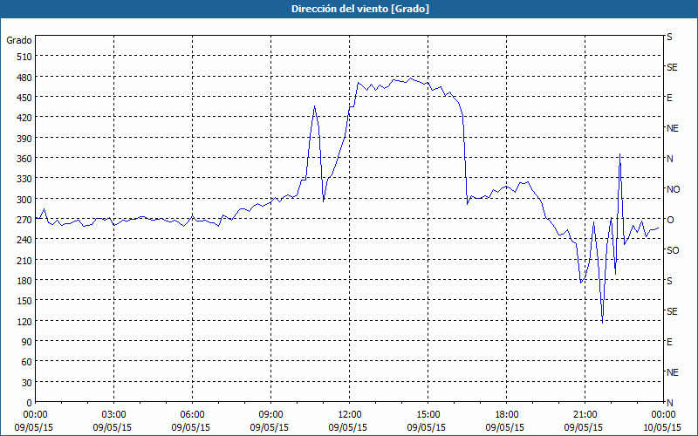Image resolution: width=698 pixels, height=436 pixels.
Task: Click the 420 value on the left axis
Action: point(24,118)
